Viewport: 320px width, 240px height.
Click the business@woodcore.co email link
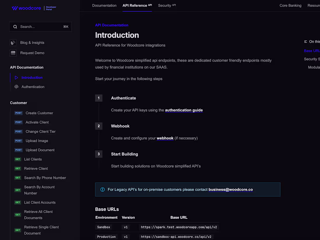coord(231,190)
